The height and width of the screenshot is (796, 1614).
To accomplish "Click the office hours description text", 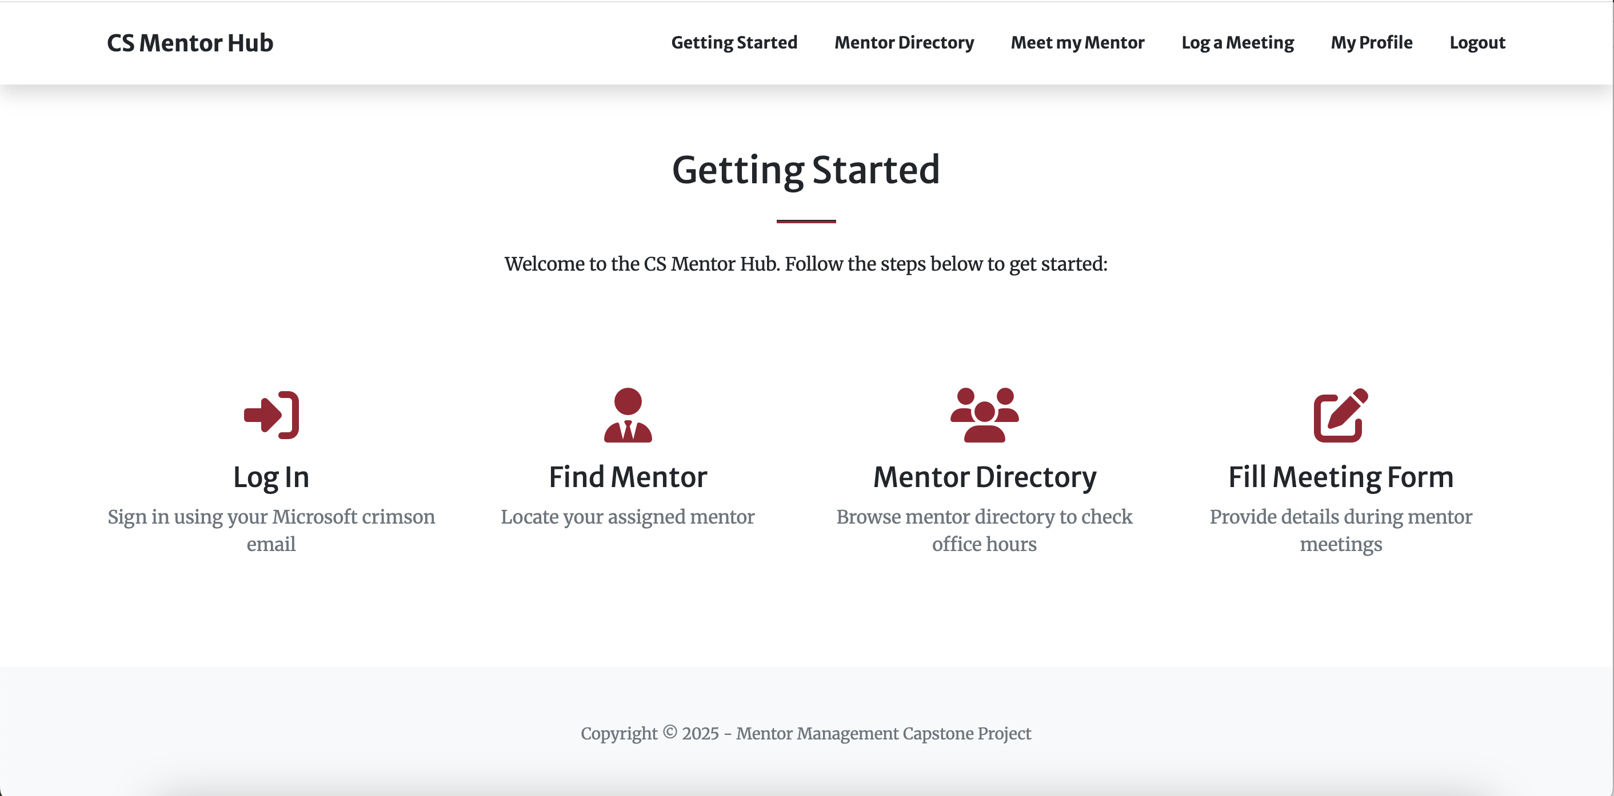I will (984, 530).
